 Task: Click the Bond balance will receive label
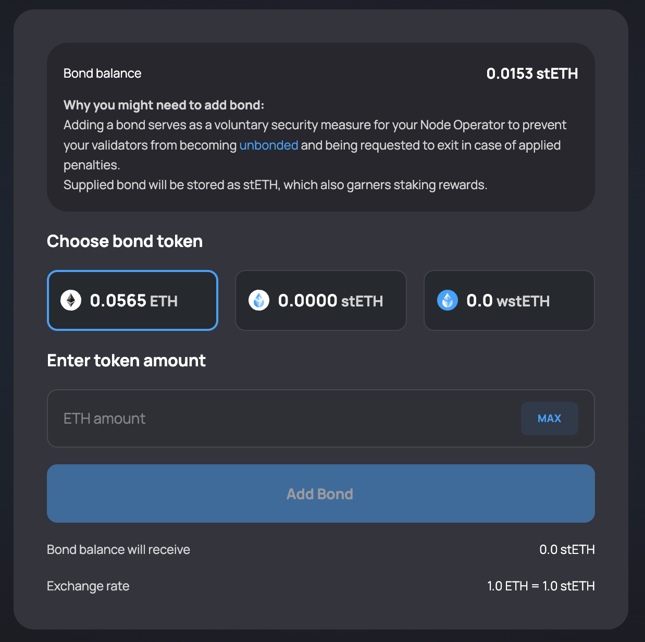(118, 550)
